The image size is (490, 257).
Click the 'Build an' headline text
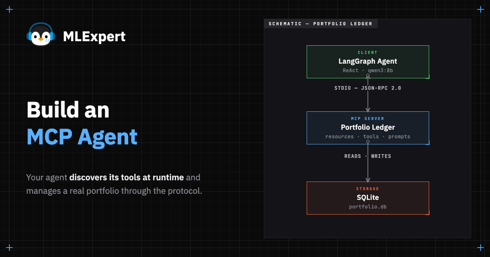pyautogui.click(x=68, y=109)
